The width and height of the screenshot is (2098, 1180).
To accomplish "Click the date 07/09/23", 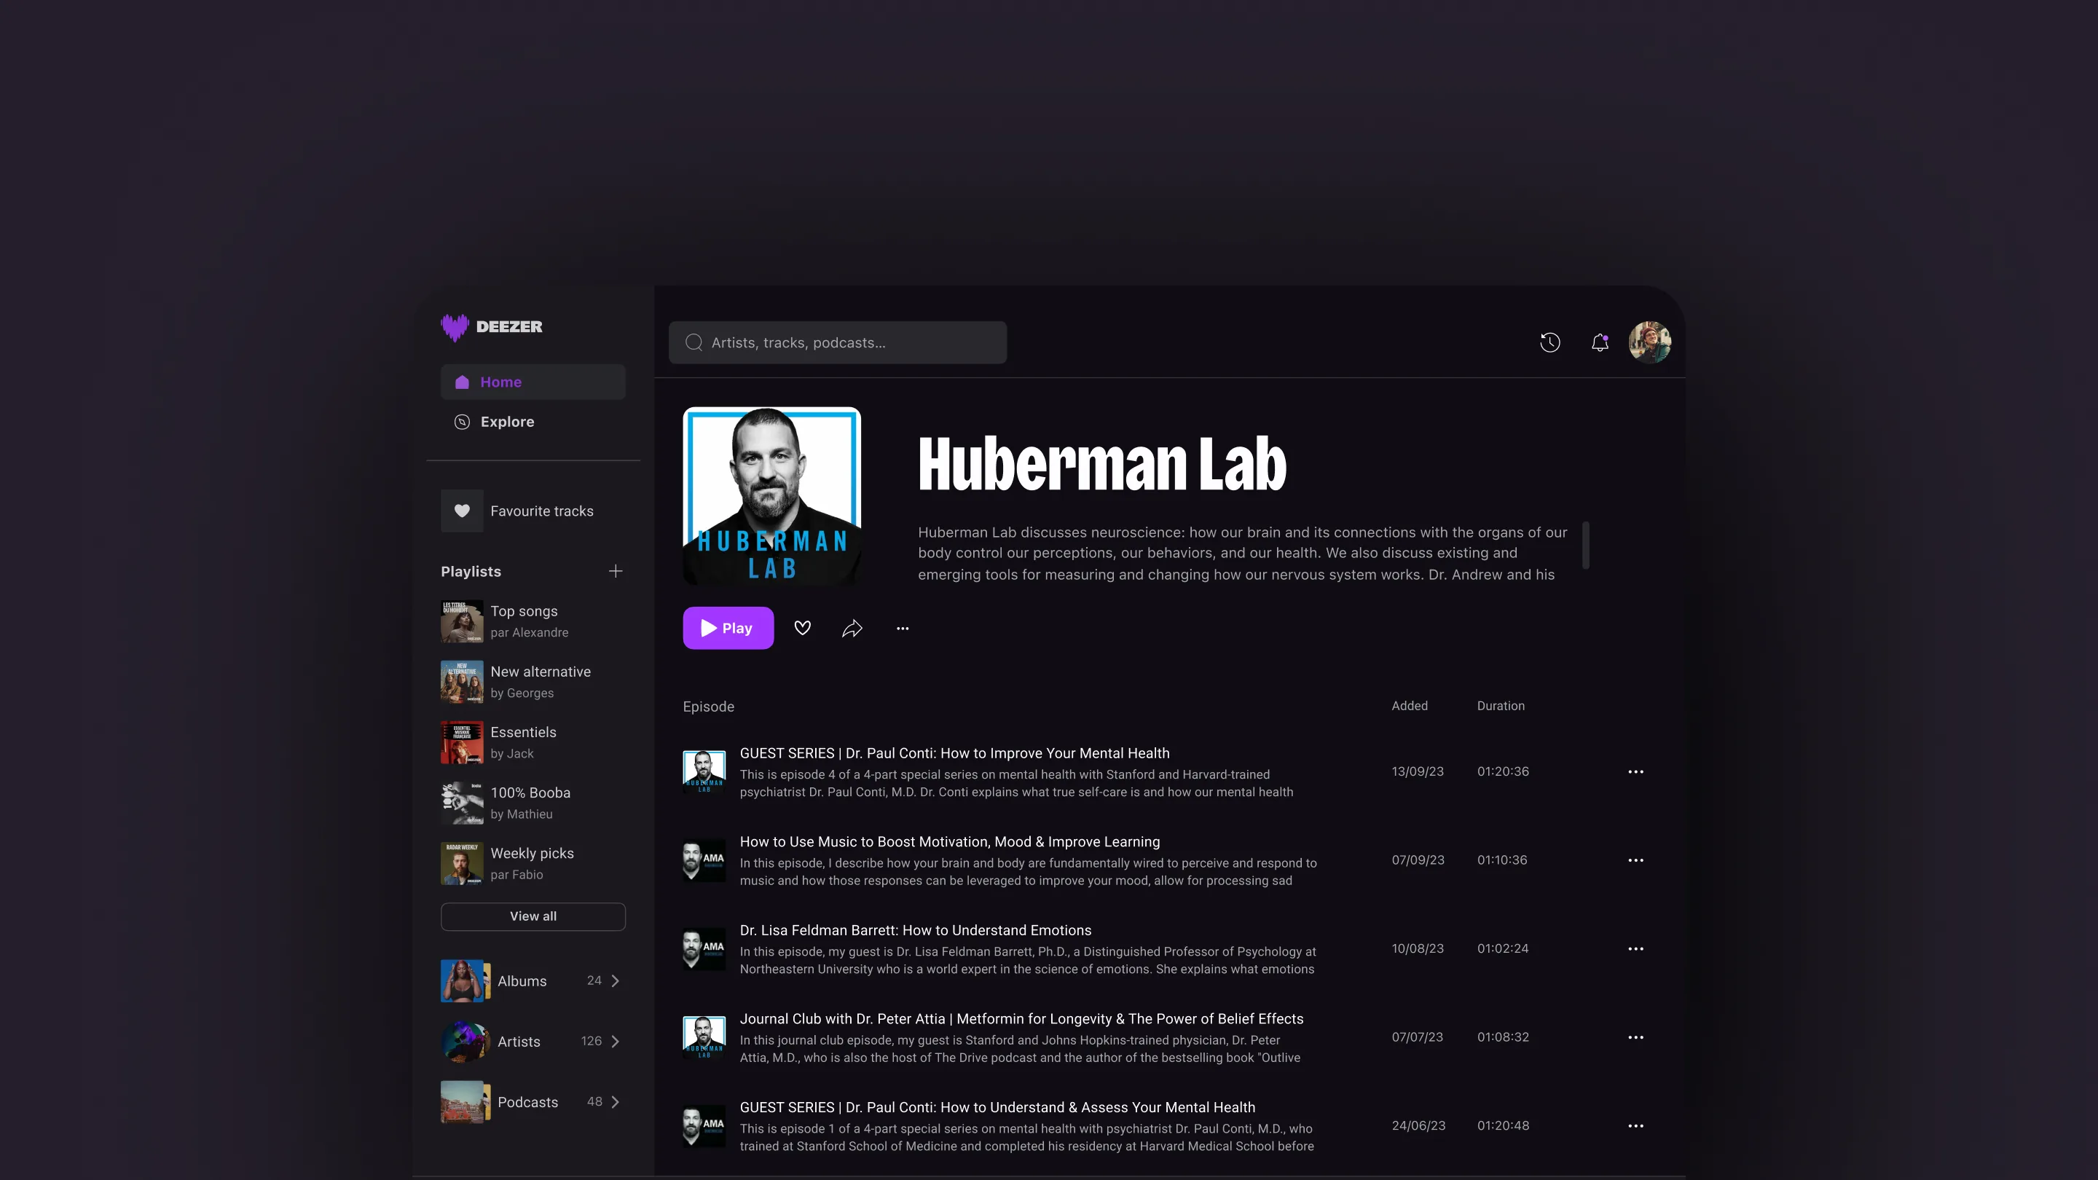I will tap(1418, 860).
